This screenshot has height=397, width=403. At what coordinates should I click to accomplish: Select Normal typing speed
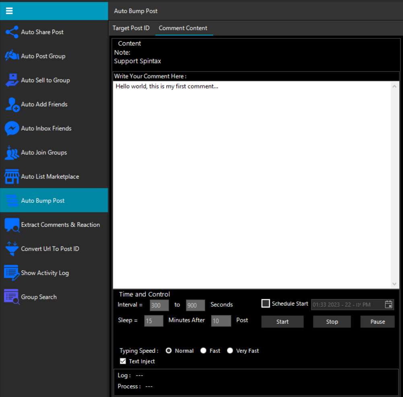[x=169, y=350]
